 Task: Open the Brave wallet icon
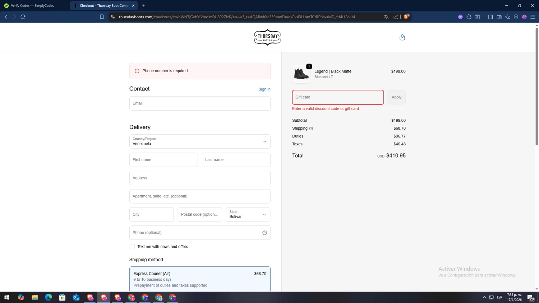point(499,17)
